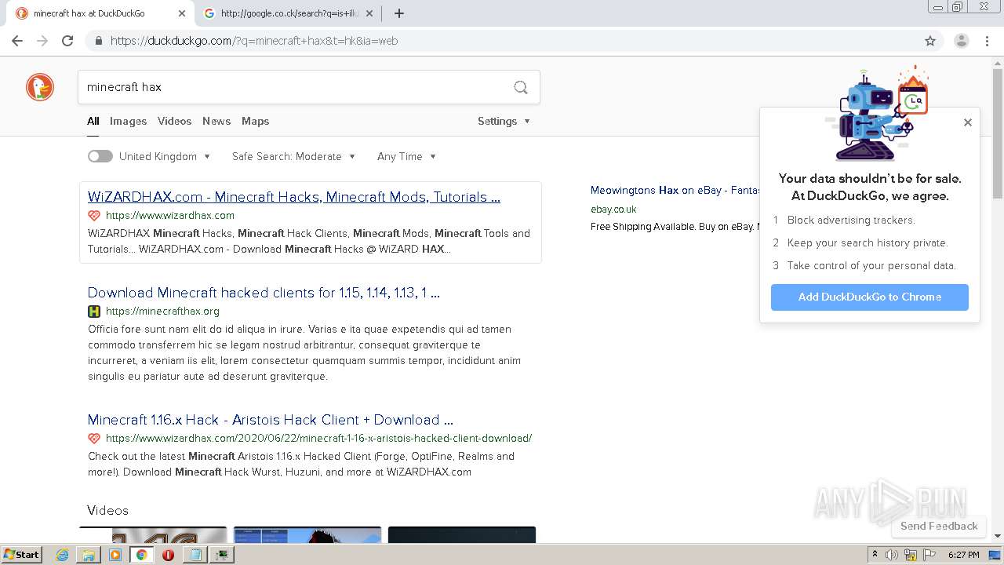
Task: Open Windows Explorer folder in taskbar
Action: (x=89, y=555)
